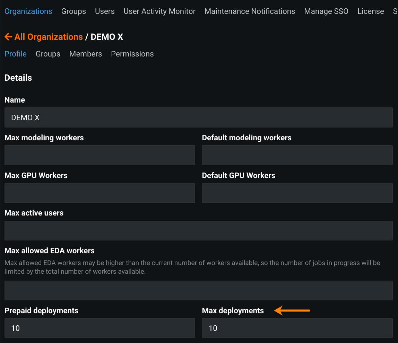Select the Max GPU Workers input
This screenshot has height=343, width=398.
[x=100, y=193]
